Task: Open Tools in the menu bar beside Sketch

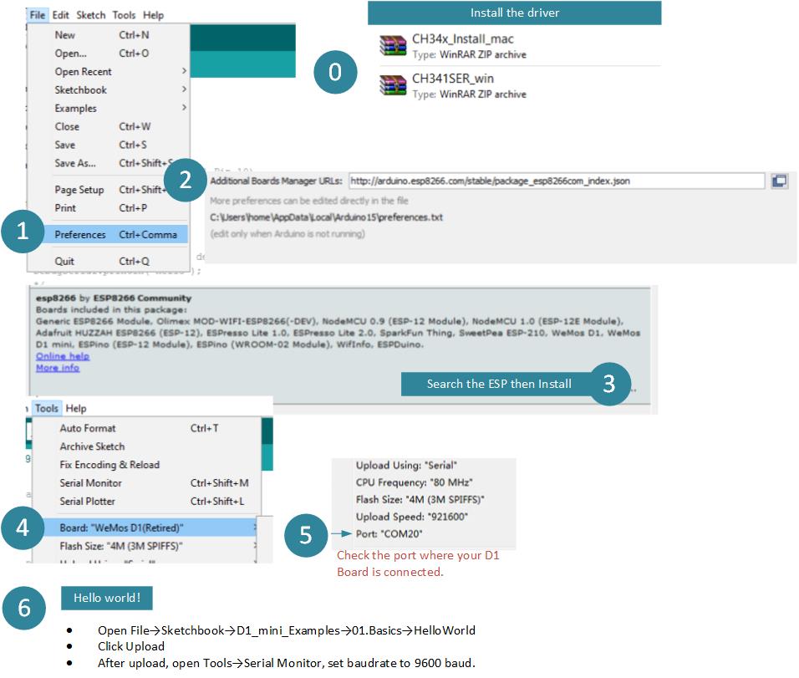Action: point(124,15)
